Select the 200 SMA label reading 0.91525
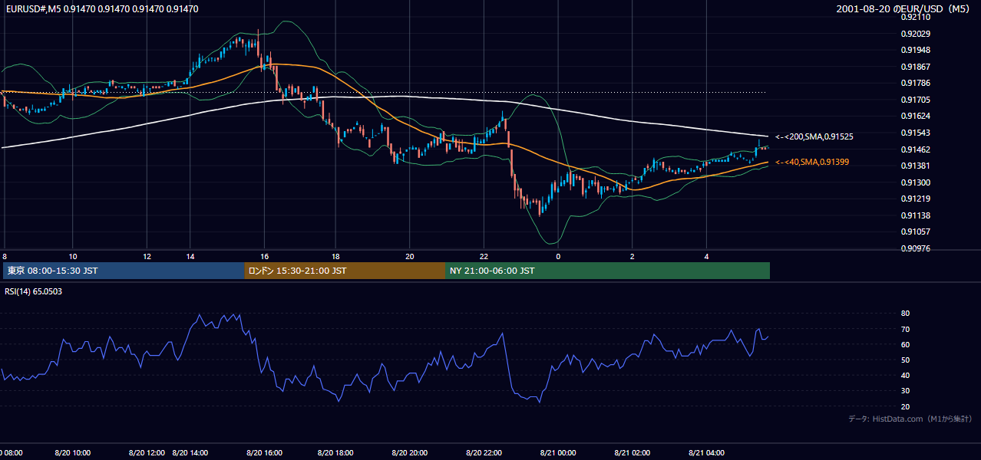Screen dimensions: 981x460 [x=814, y=136]
